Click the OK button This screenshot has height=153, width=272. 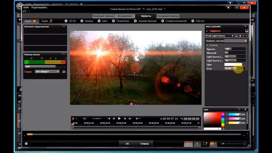click(127, 144)
